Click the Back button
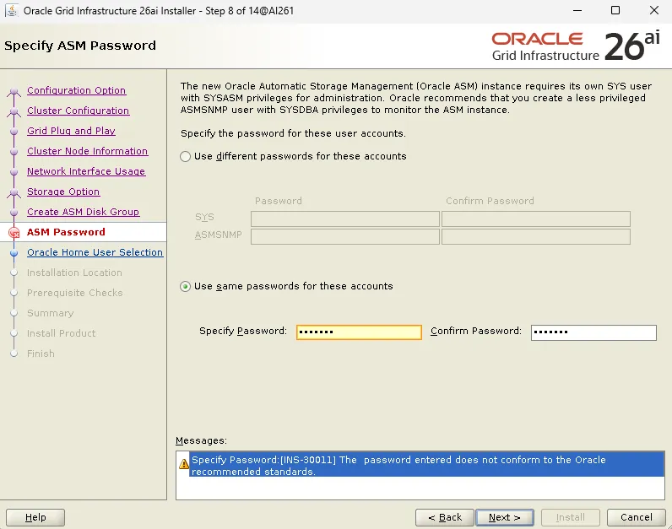Viewport: 672px width, 529px height. (445, 517)
